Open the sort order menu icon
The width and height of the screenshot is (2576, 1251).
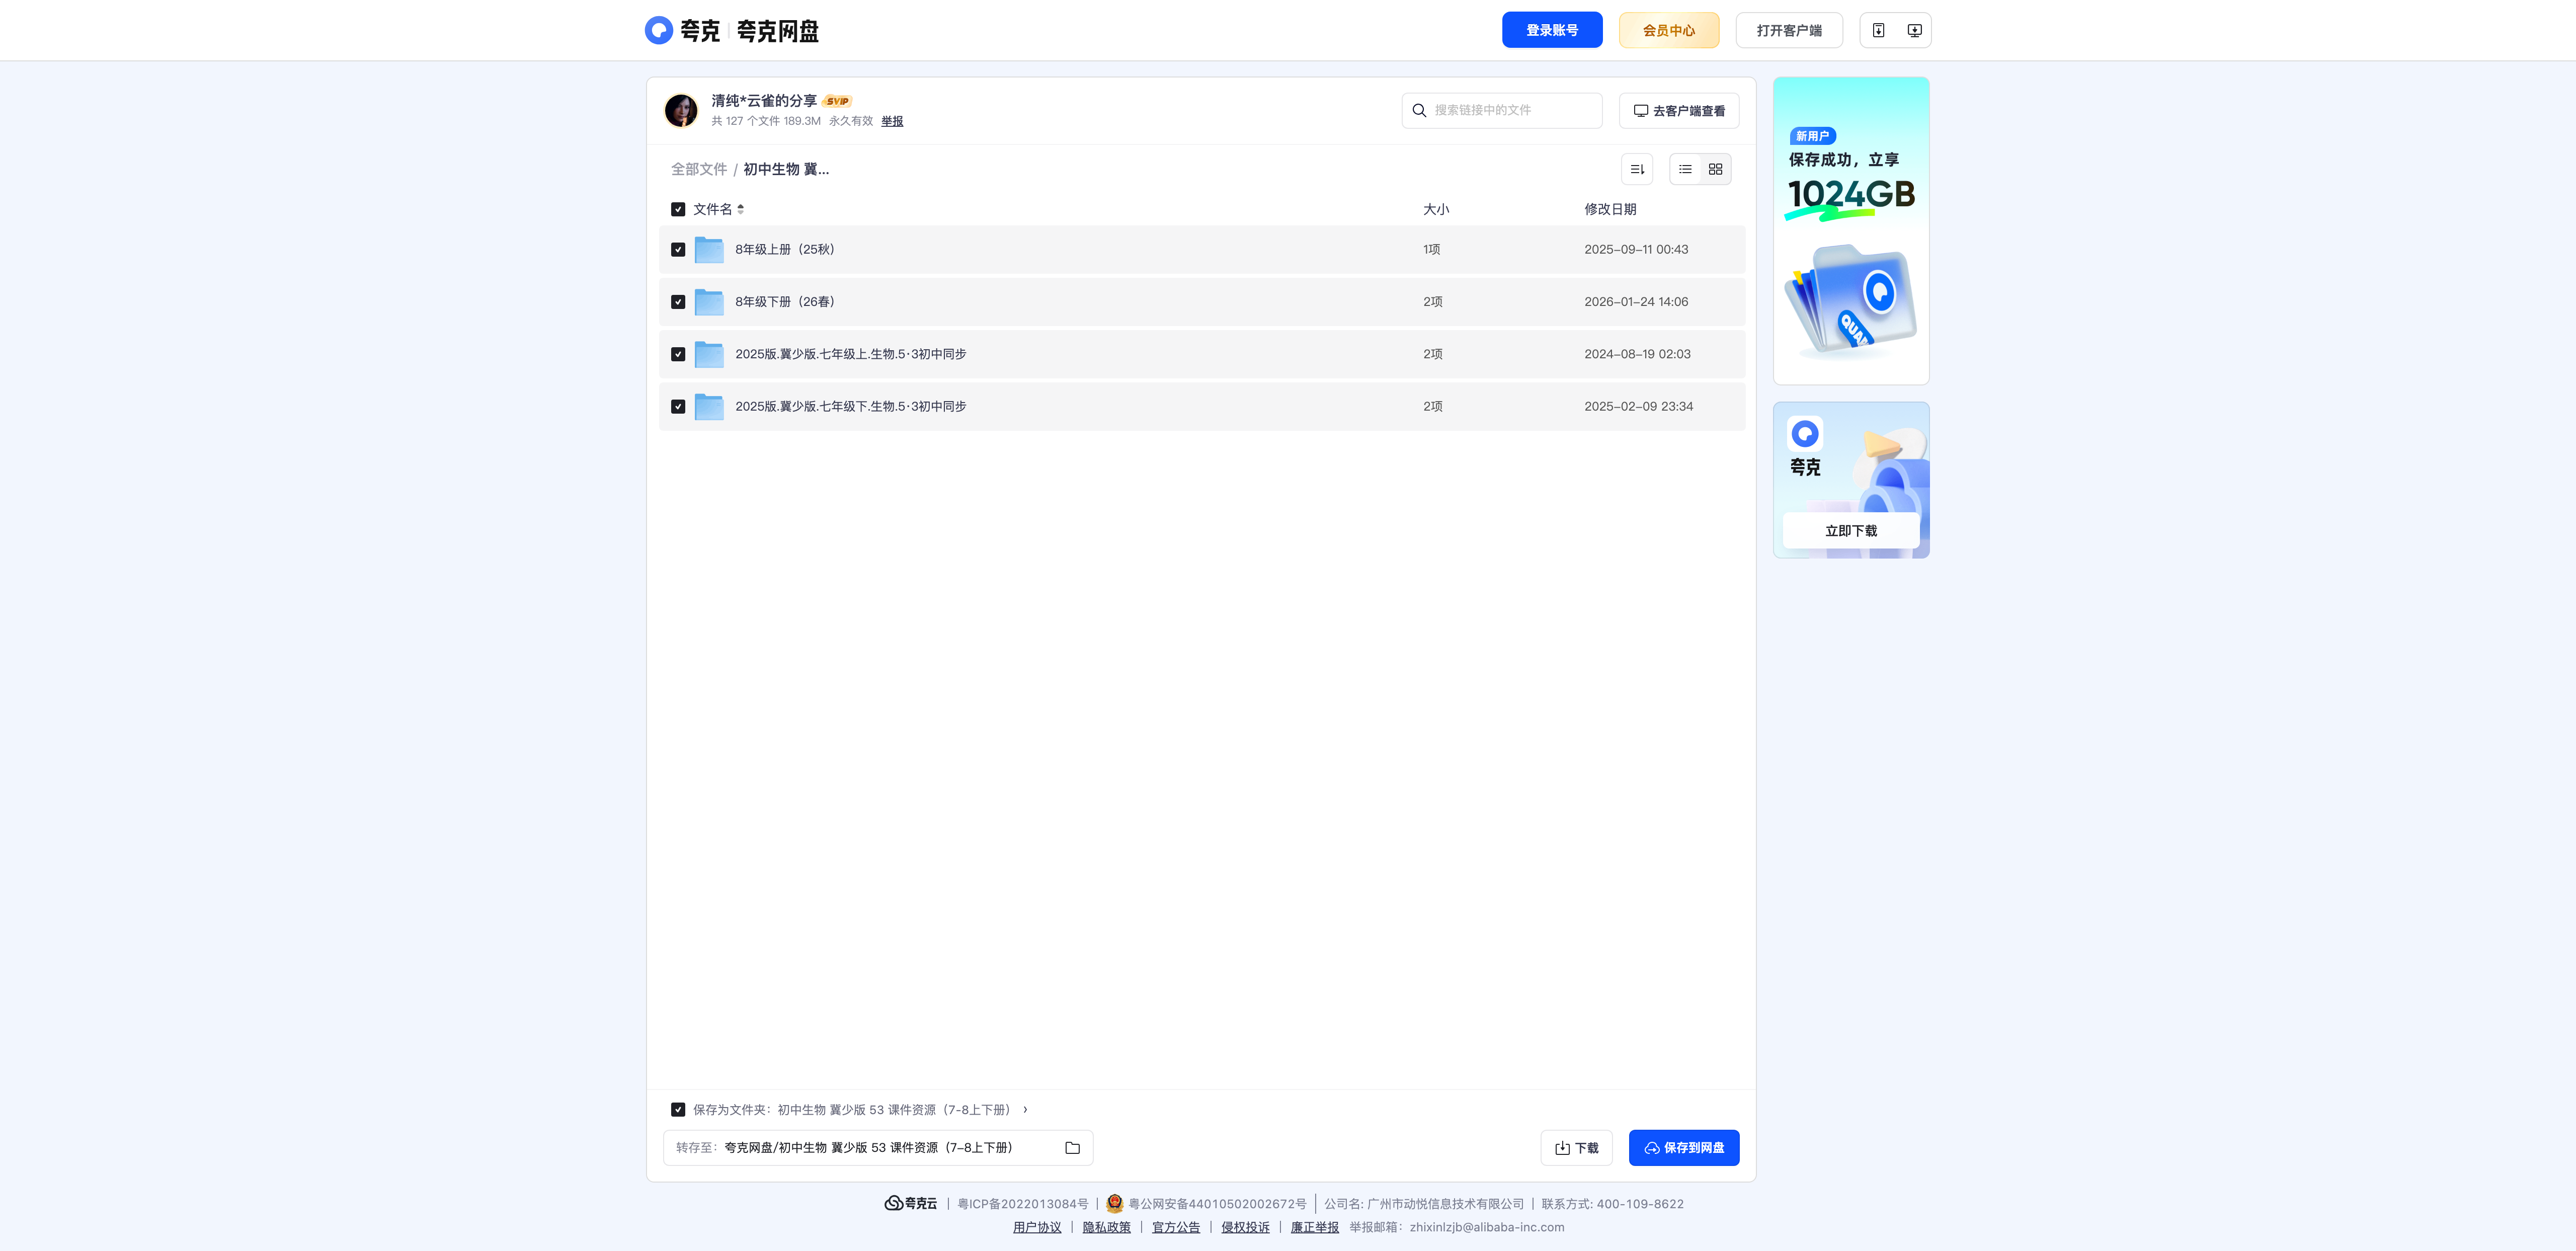(x=1637, y=169)
